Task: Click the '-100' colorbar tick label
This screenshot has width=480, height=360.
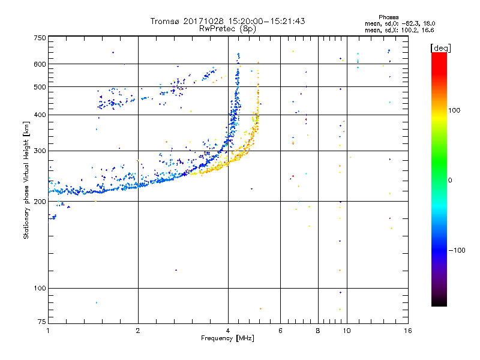Action: 457,250
